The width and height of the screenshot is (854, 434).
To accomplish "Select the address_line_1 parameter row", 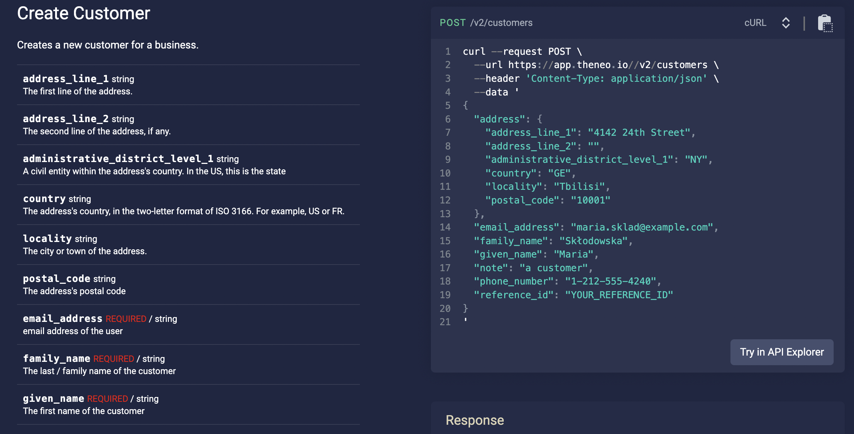I will click(188, 85).
